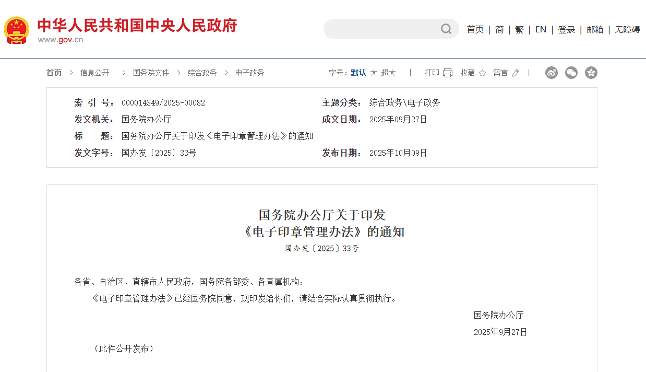Go to 首页 in the top navigation
The height and width of the screenshot is (372, 646).
(x=475, y=29)
